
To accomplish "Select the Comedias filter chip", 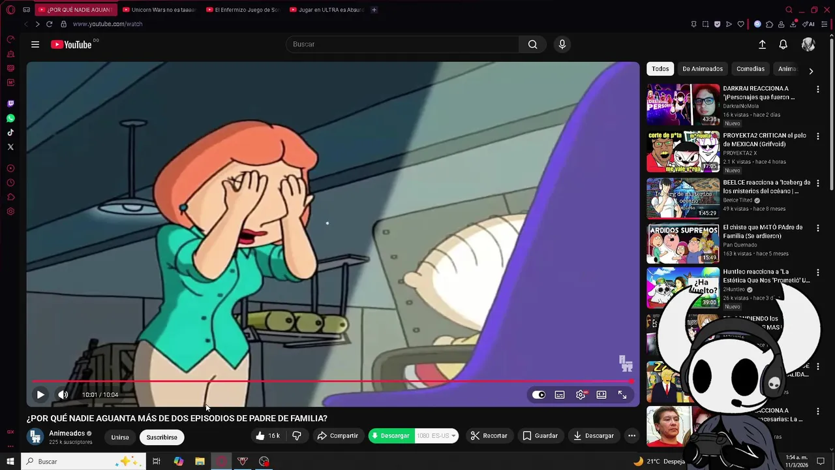I will 750,69.
